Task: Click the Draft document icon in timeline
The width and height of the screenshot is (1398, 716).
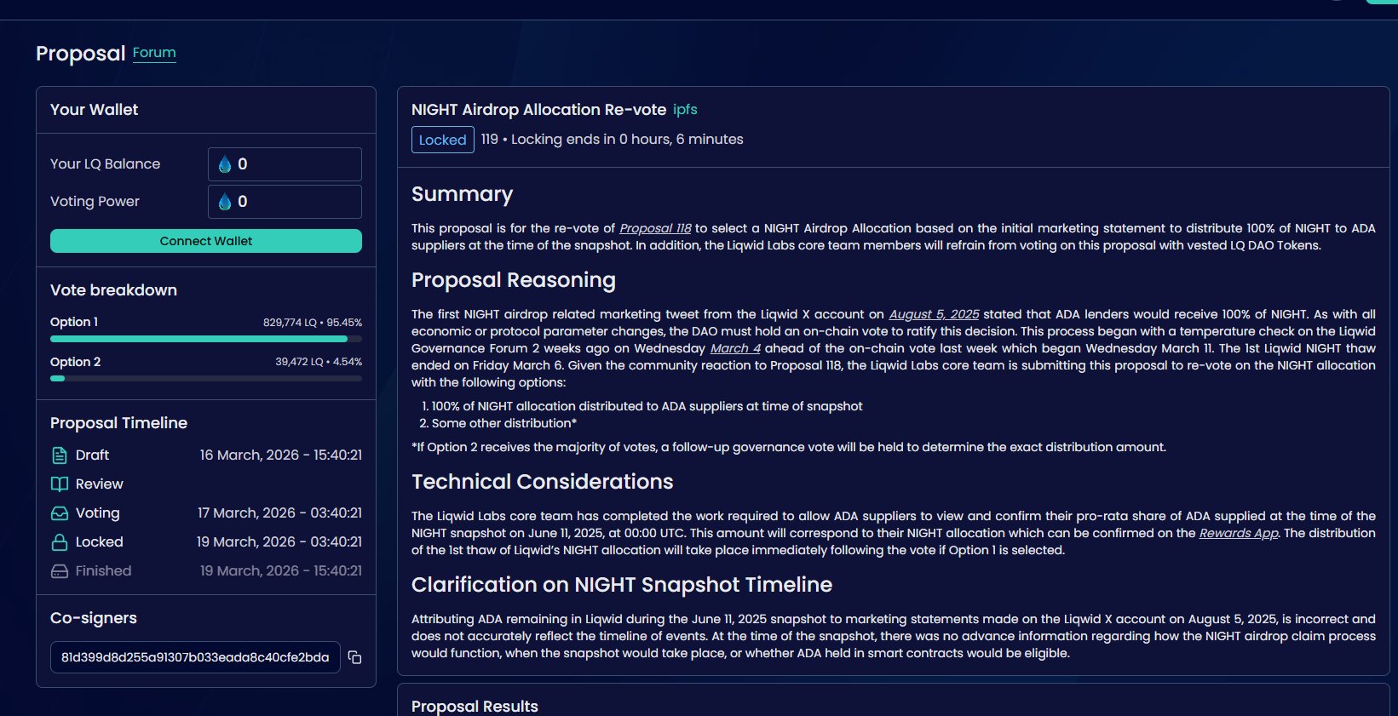Action: pos(60,455)
